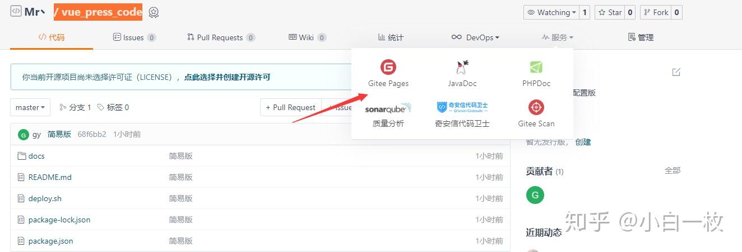This screenshot has width=742, height=252.
Task: Open Gitee Pages service icon
Action: coord(388,68)
